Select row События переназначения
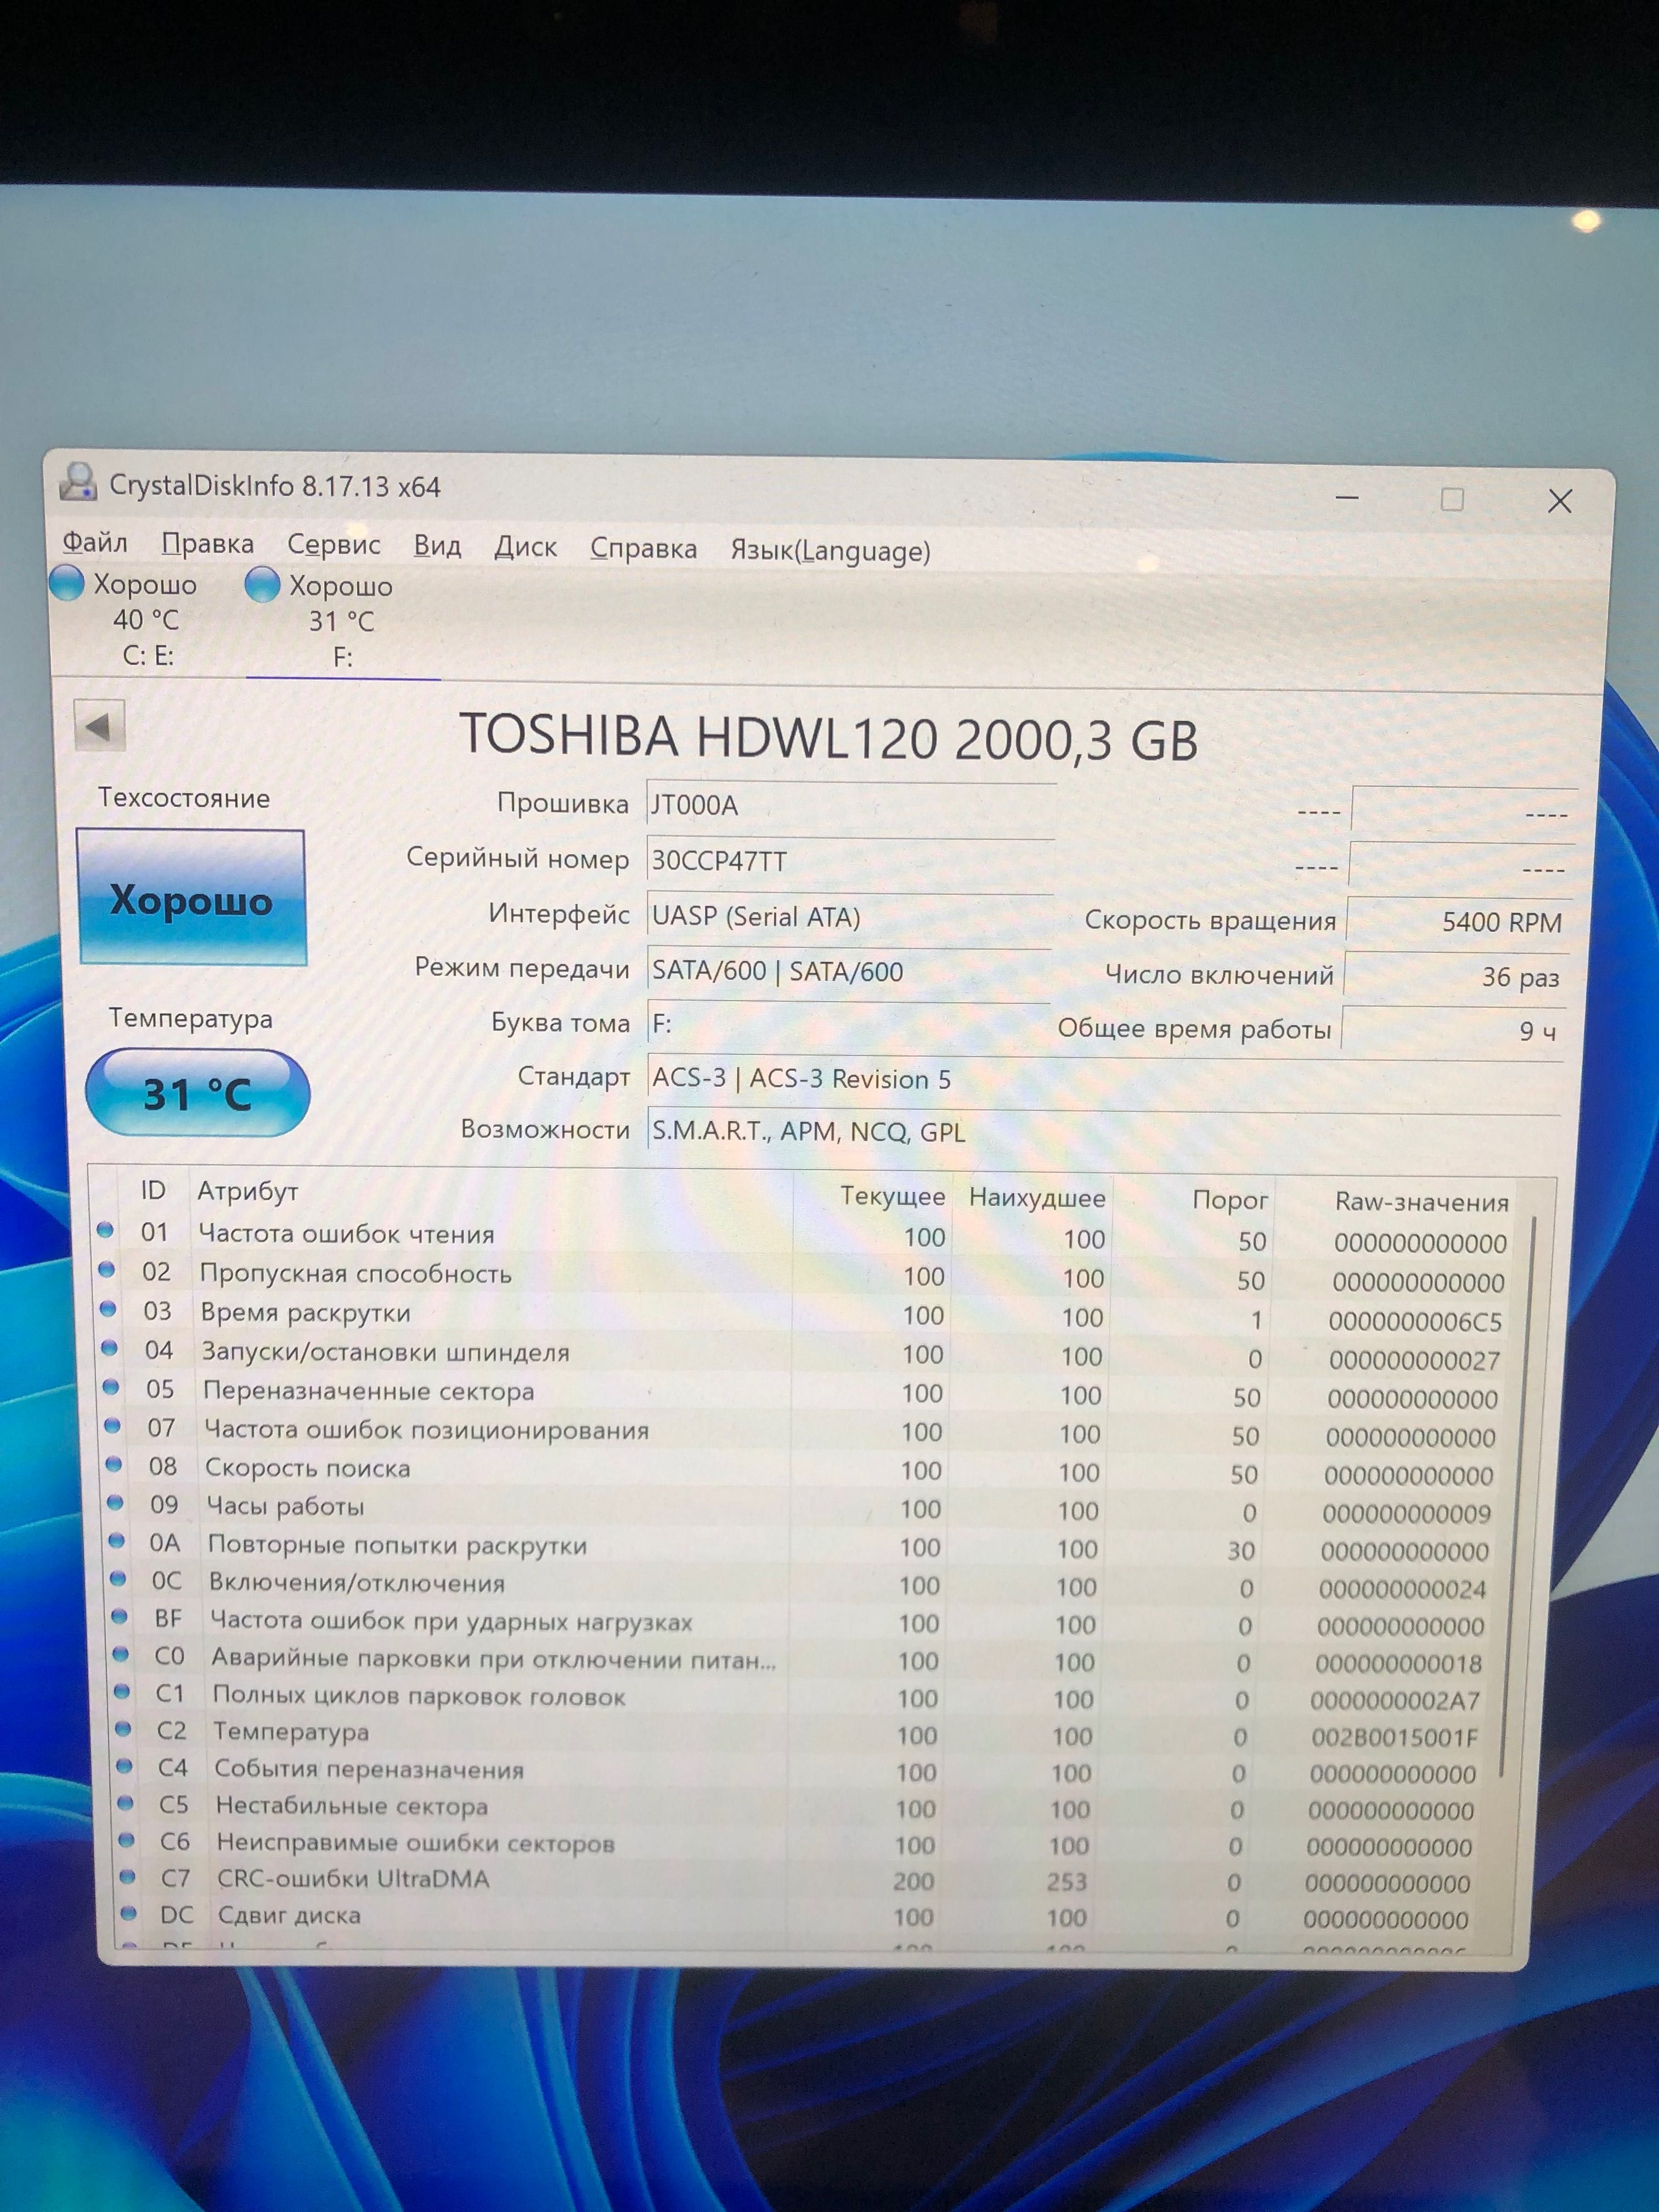1659x2212 pixels. [802, 1771]
